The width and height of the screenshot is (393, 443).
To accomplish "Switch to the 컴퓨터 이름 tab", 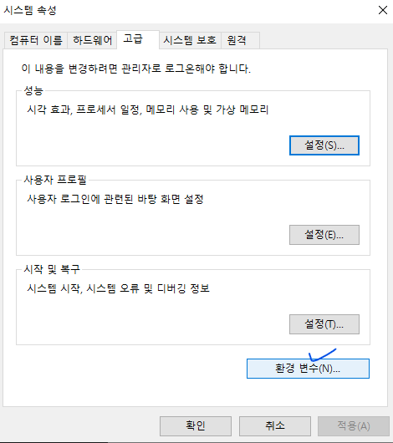I will tap(36, 40).
